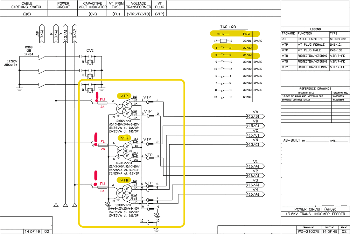Select the FU fuse symbol feeding VTY
Screen dimensions: 350x234
click(103, 145)
